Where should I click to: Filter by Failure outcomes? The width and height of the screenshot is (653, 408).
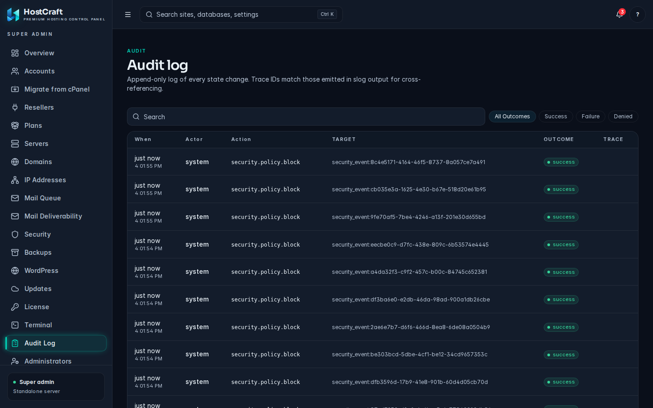[x=590, y=117]
